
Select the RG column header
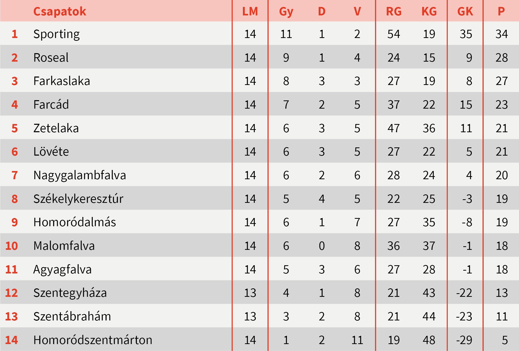tap(394, 12)
